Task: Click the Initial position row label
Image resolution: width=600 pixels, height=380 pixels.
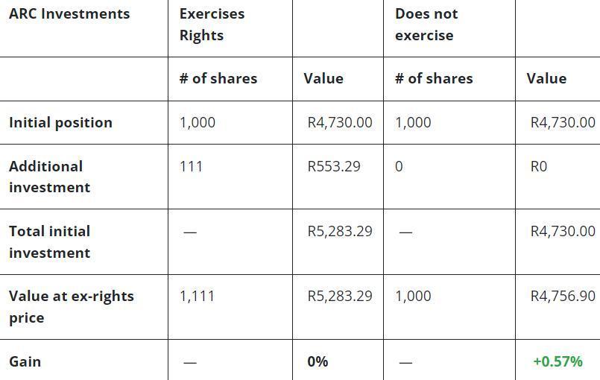Action: point(60,123)
